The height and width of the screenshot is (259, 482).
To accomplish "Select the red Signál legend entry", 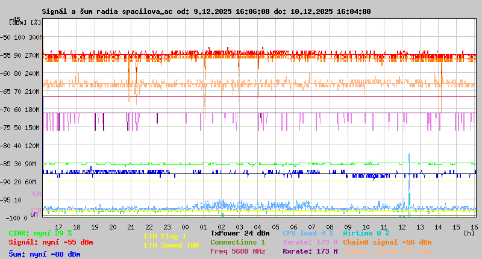I will (51, 242).
